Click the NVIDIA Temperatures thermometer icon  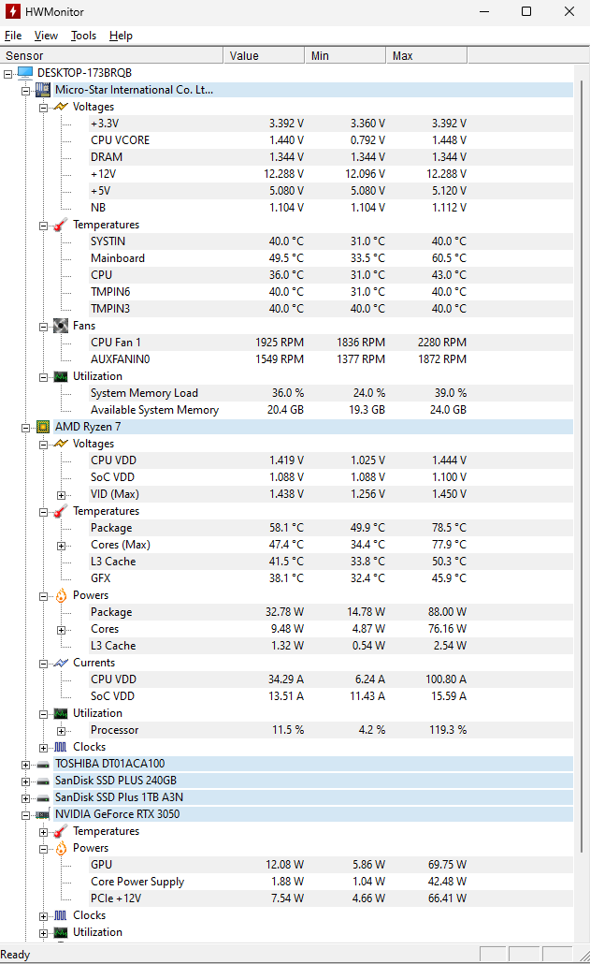point(61,831)
